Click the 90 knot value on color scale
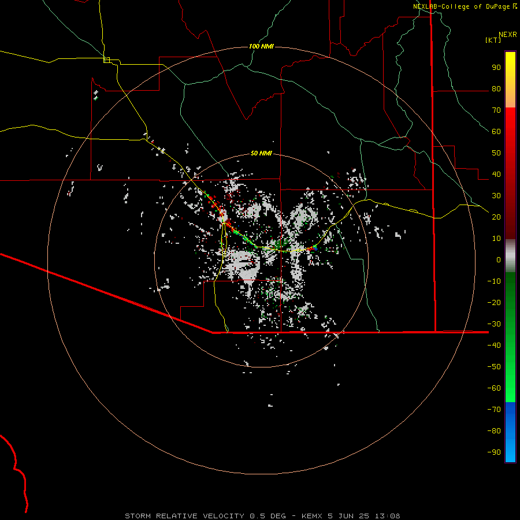 [x=496, y=68]
